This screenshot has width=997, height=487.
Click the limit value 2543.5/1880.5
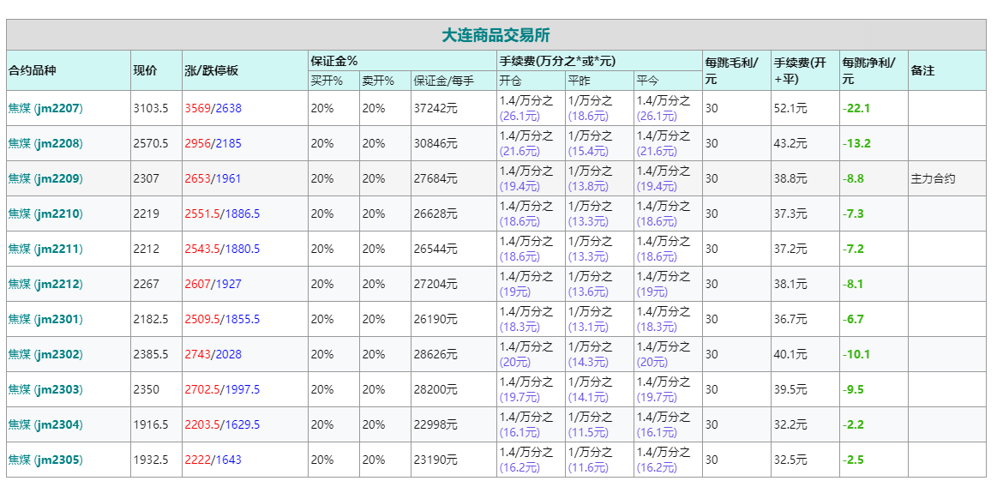click(222, 249)
